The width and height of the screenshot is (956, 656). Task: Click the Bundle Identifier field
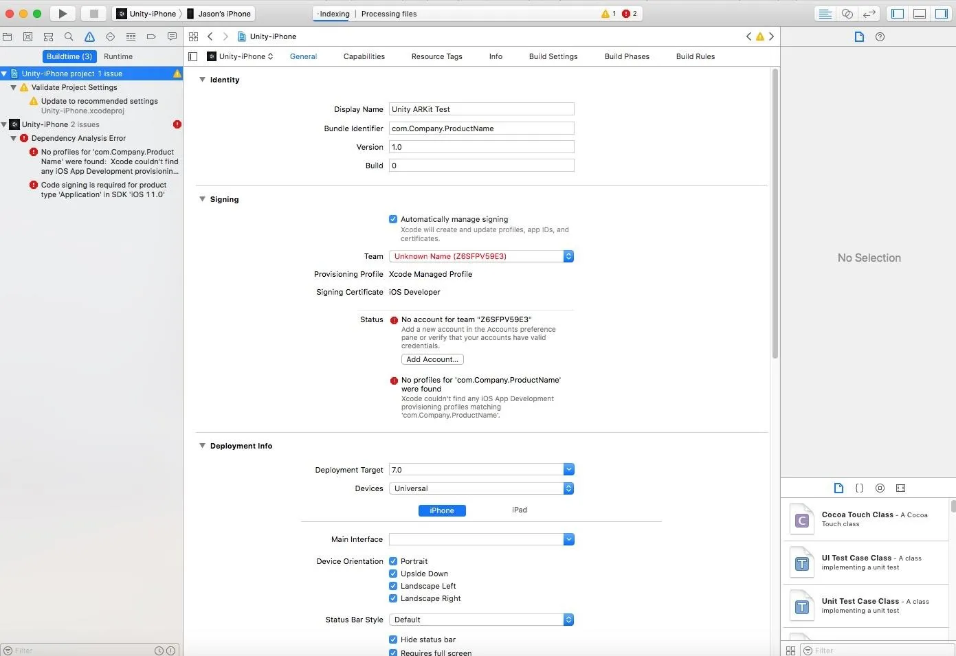pos(481,128)
